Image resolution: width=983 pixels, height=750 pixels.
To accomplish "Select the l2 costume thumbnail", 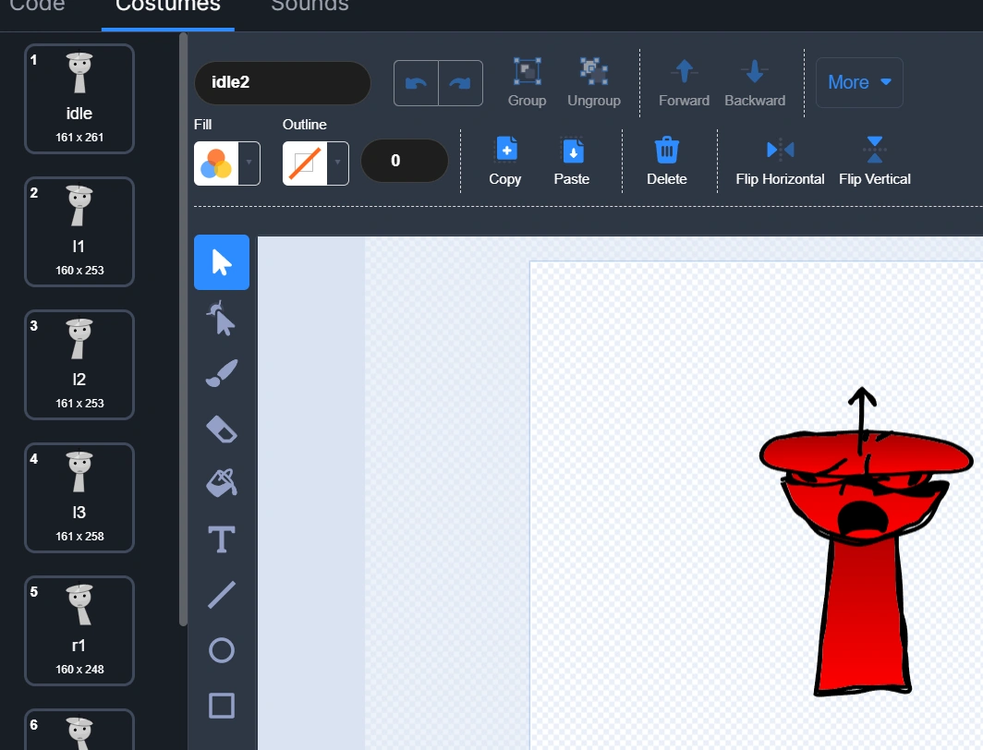I will pyautogui.click(x=79, y=364).
